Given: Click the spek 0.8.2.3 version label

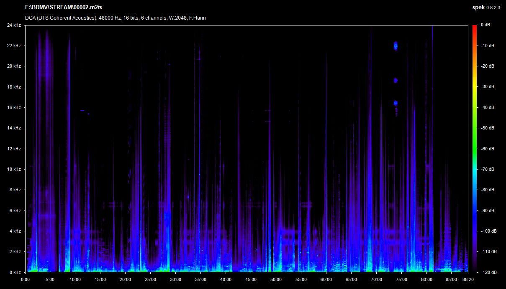Looking at the screenshot, I should click(x=486, y=8).
